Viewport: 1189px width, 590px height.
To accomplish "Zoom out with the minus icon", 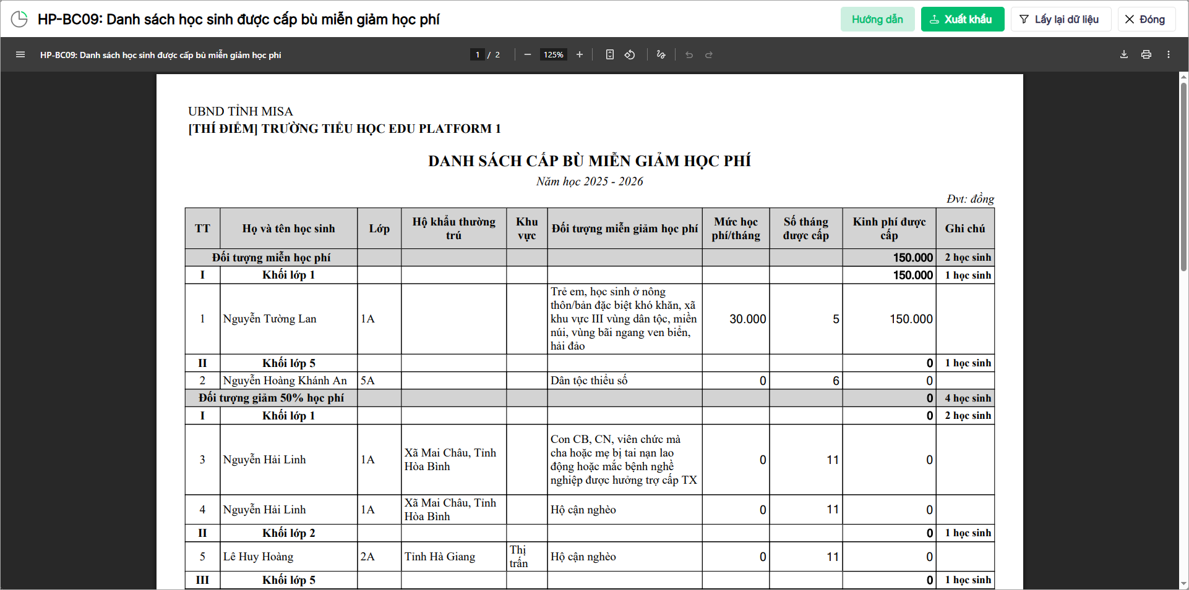I will pyautogui.click(x=527, y=54).
